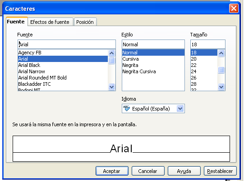Open help with the Ayuda button
The image size is (244, 181).
(184, 171)
